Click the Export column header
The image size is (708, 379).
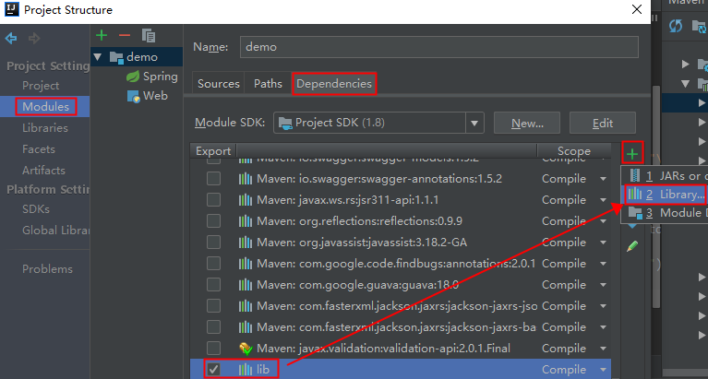[x=213, y=150]
